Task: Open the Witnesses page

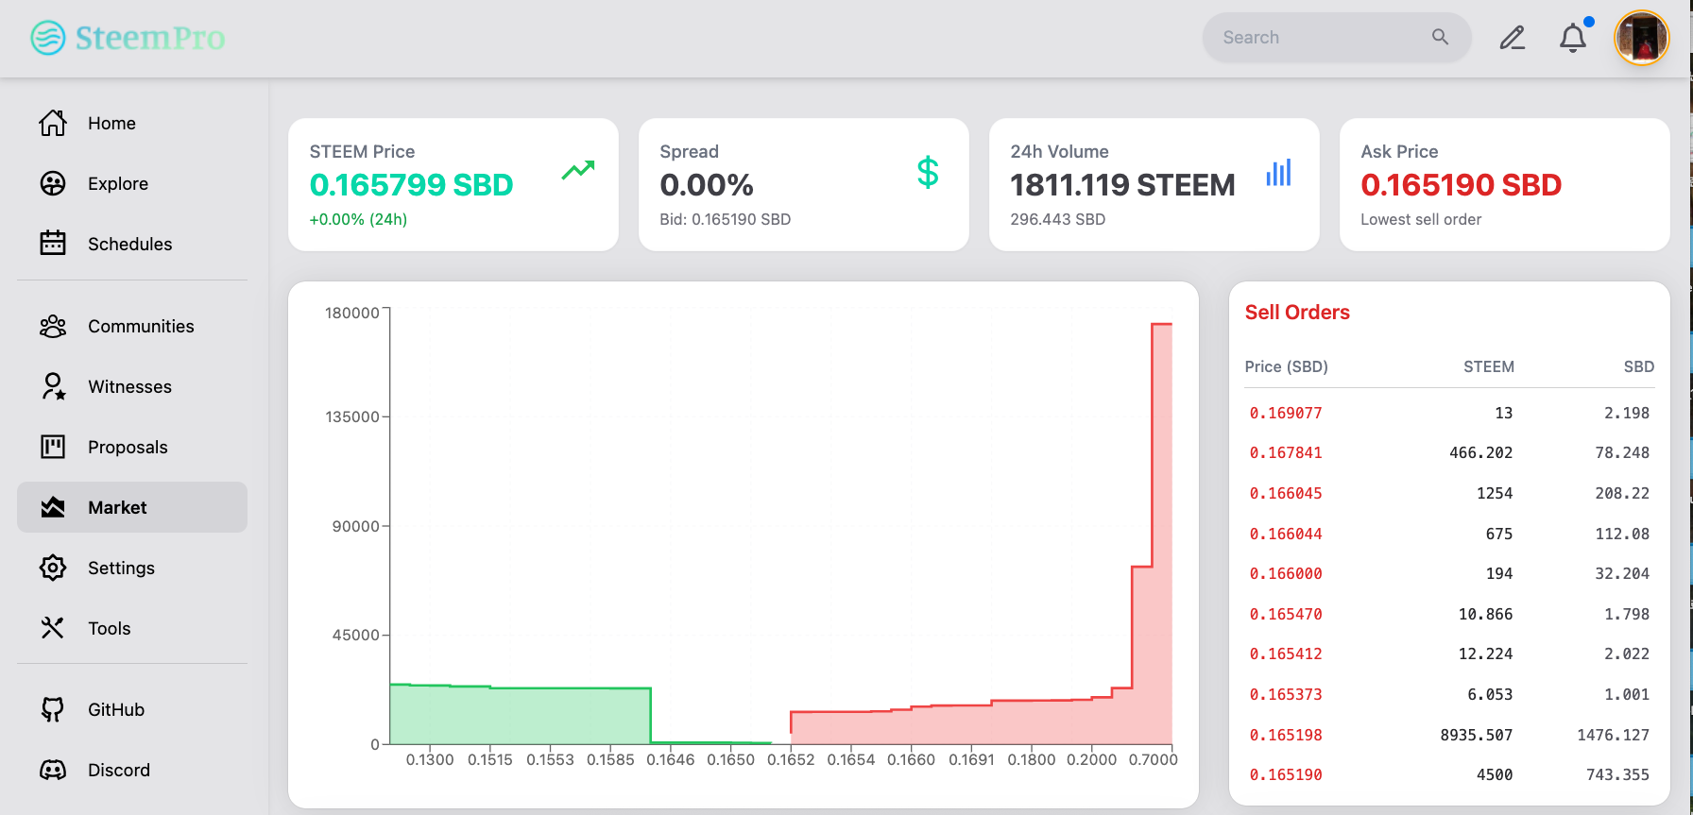Action: 130,386
